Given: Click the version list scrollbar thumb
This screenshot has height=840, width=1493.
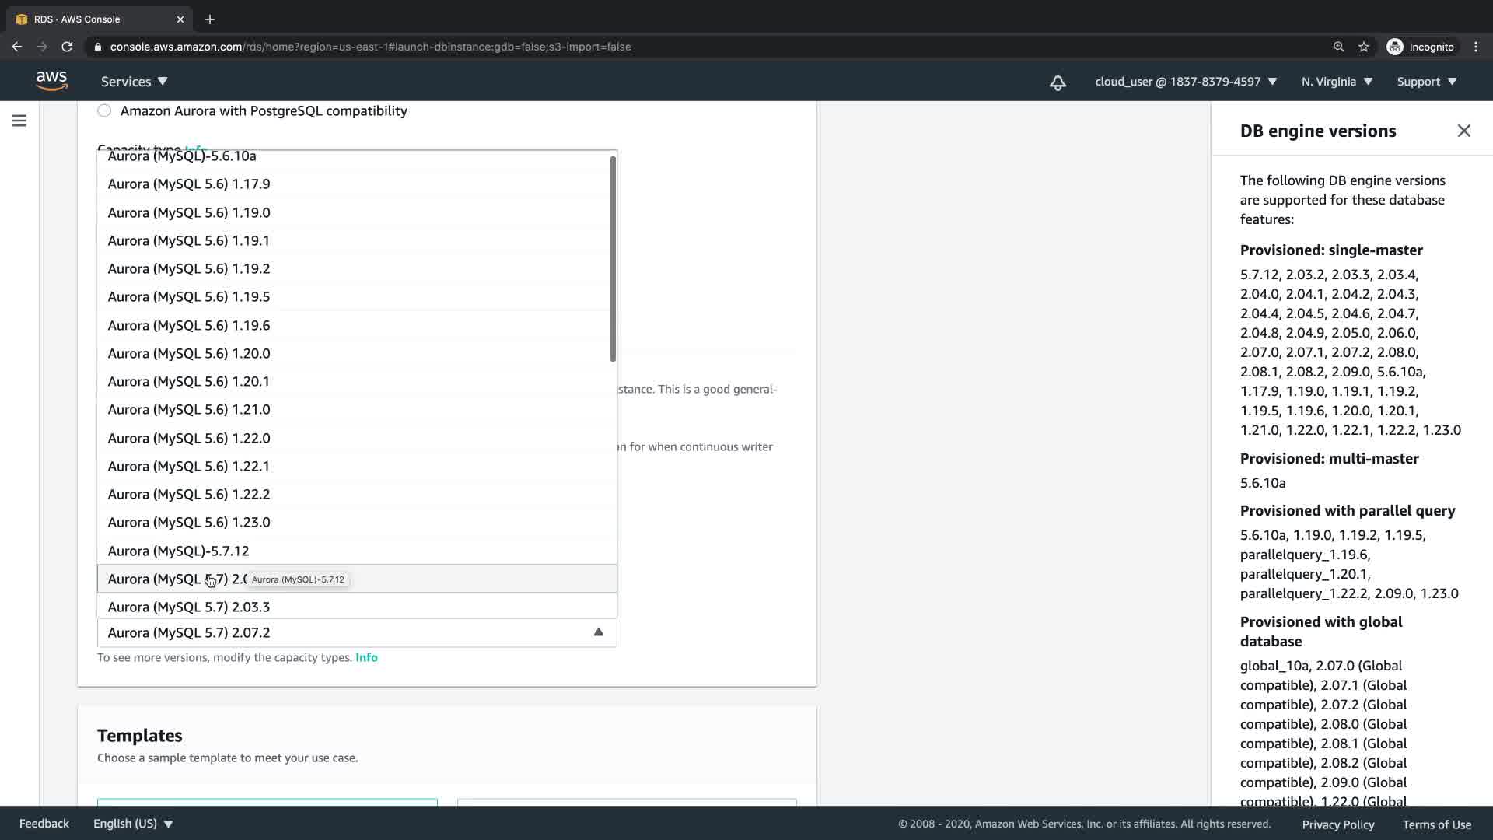Looking at the screenshot, I should point(613,258).
